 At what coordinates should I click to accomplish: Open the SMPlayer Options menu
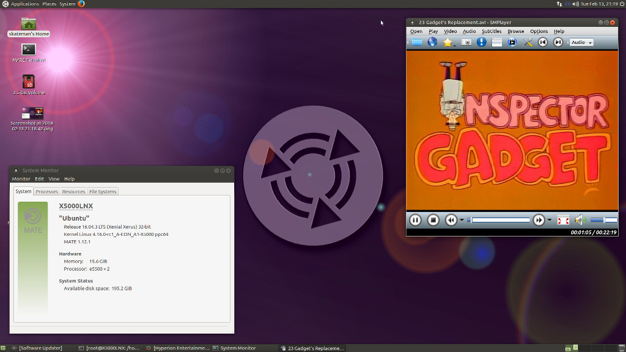click(x=539, y=31)
